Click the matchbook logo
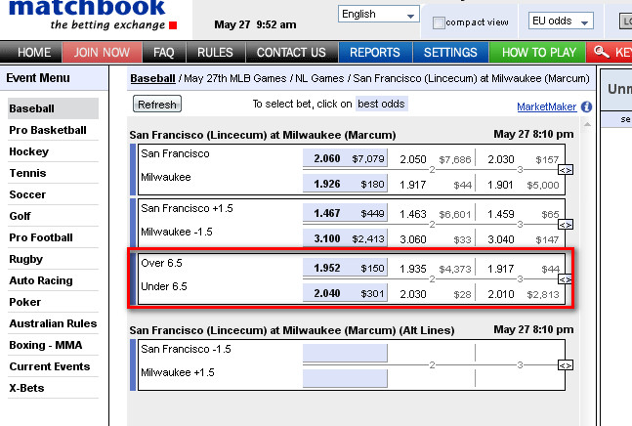632x426 pixels. pos(93,16)
